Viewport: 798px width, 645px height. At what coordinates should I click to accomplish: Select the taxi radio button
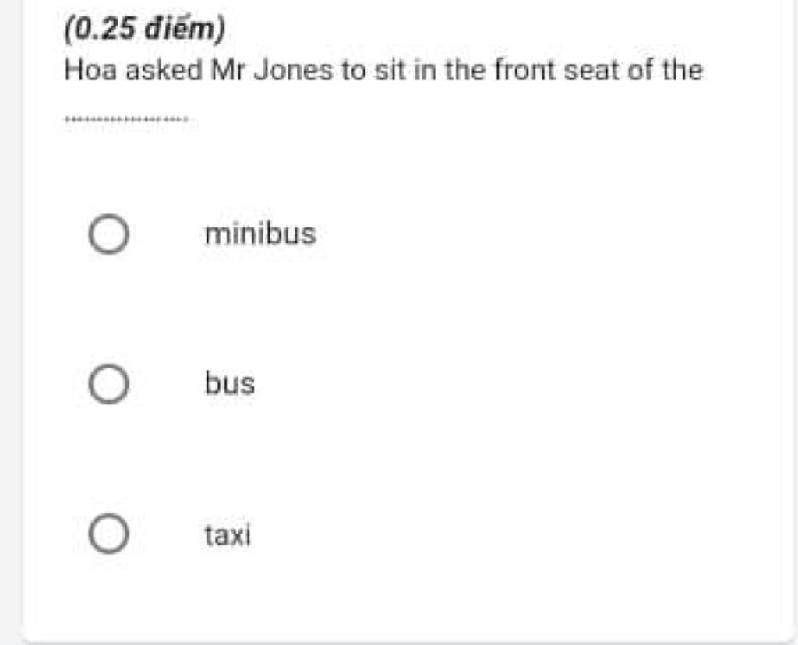(x=108, y=534)
